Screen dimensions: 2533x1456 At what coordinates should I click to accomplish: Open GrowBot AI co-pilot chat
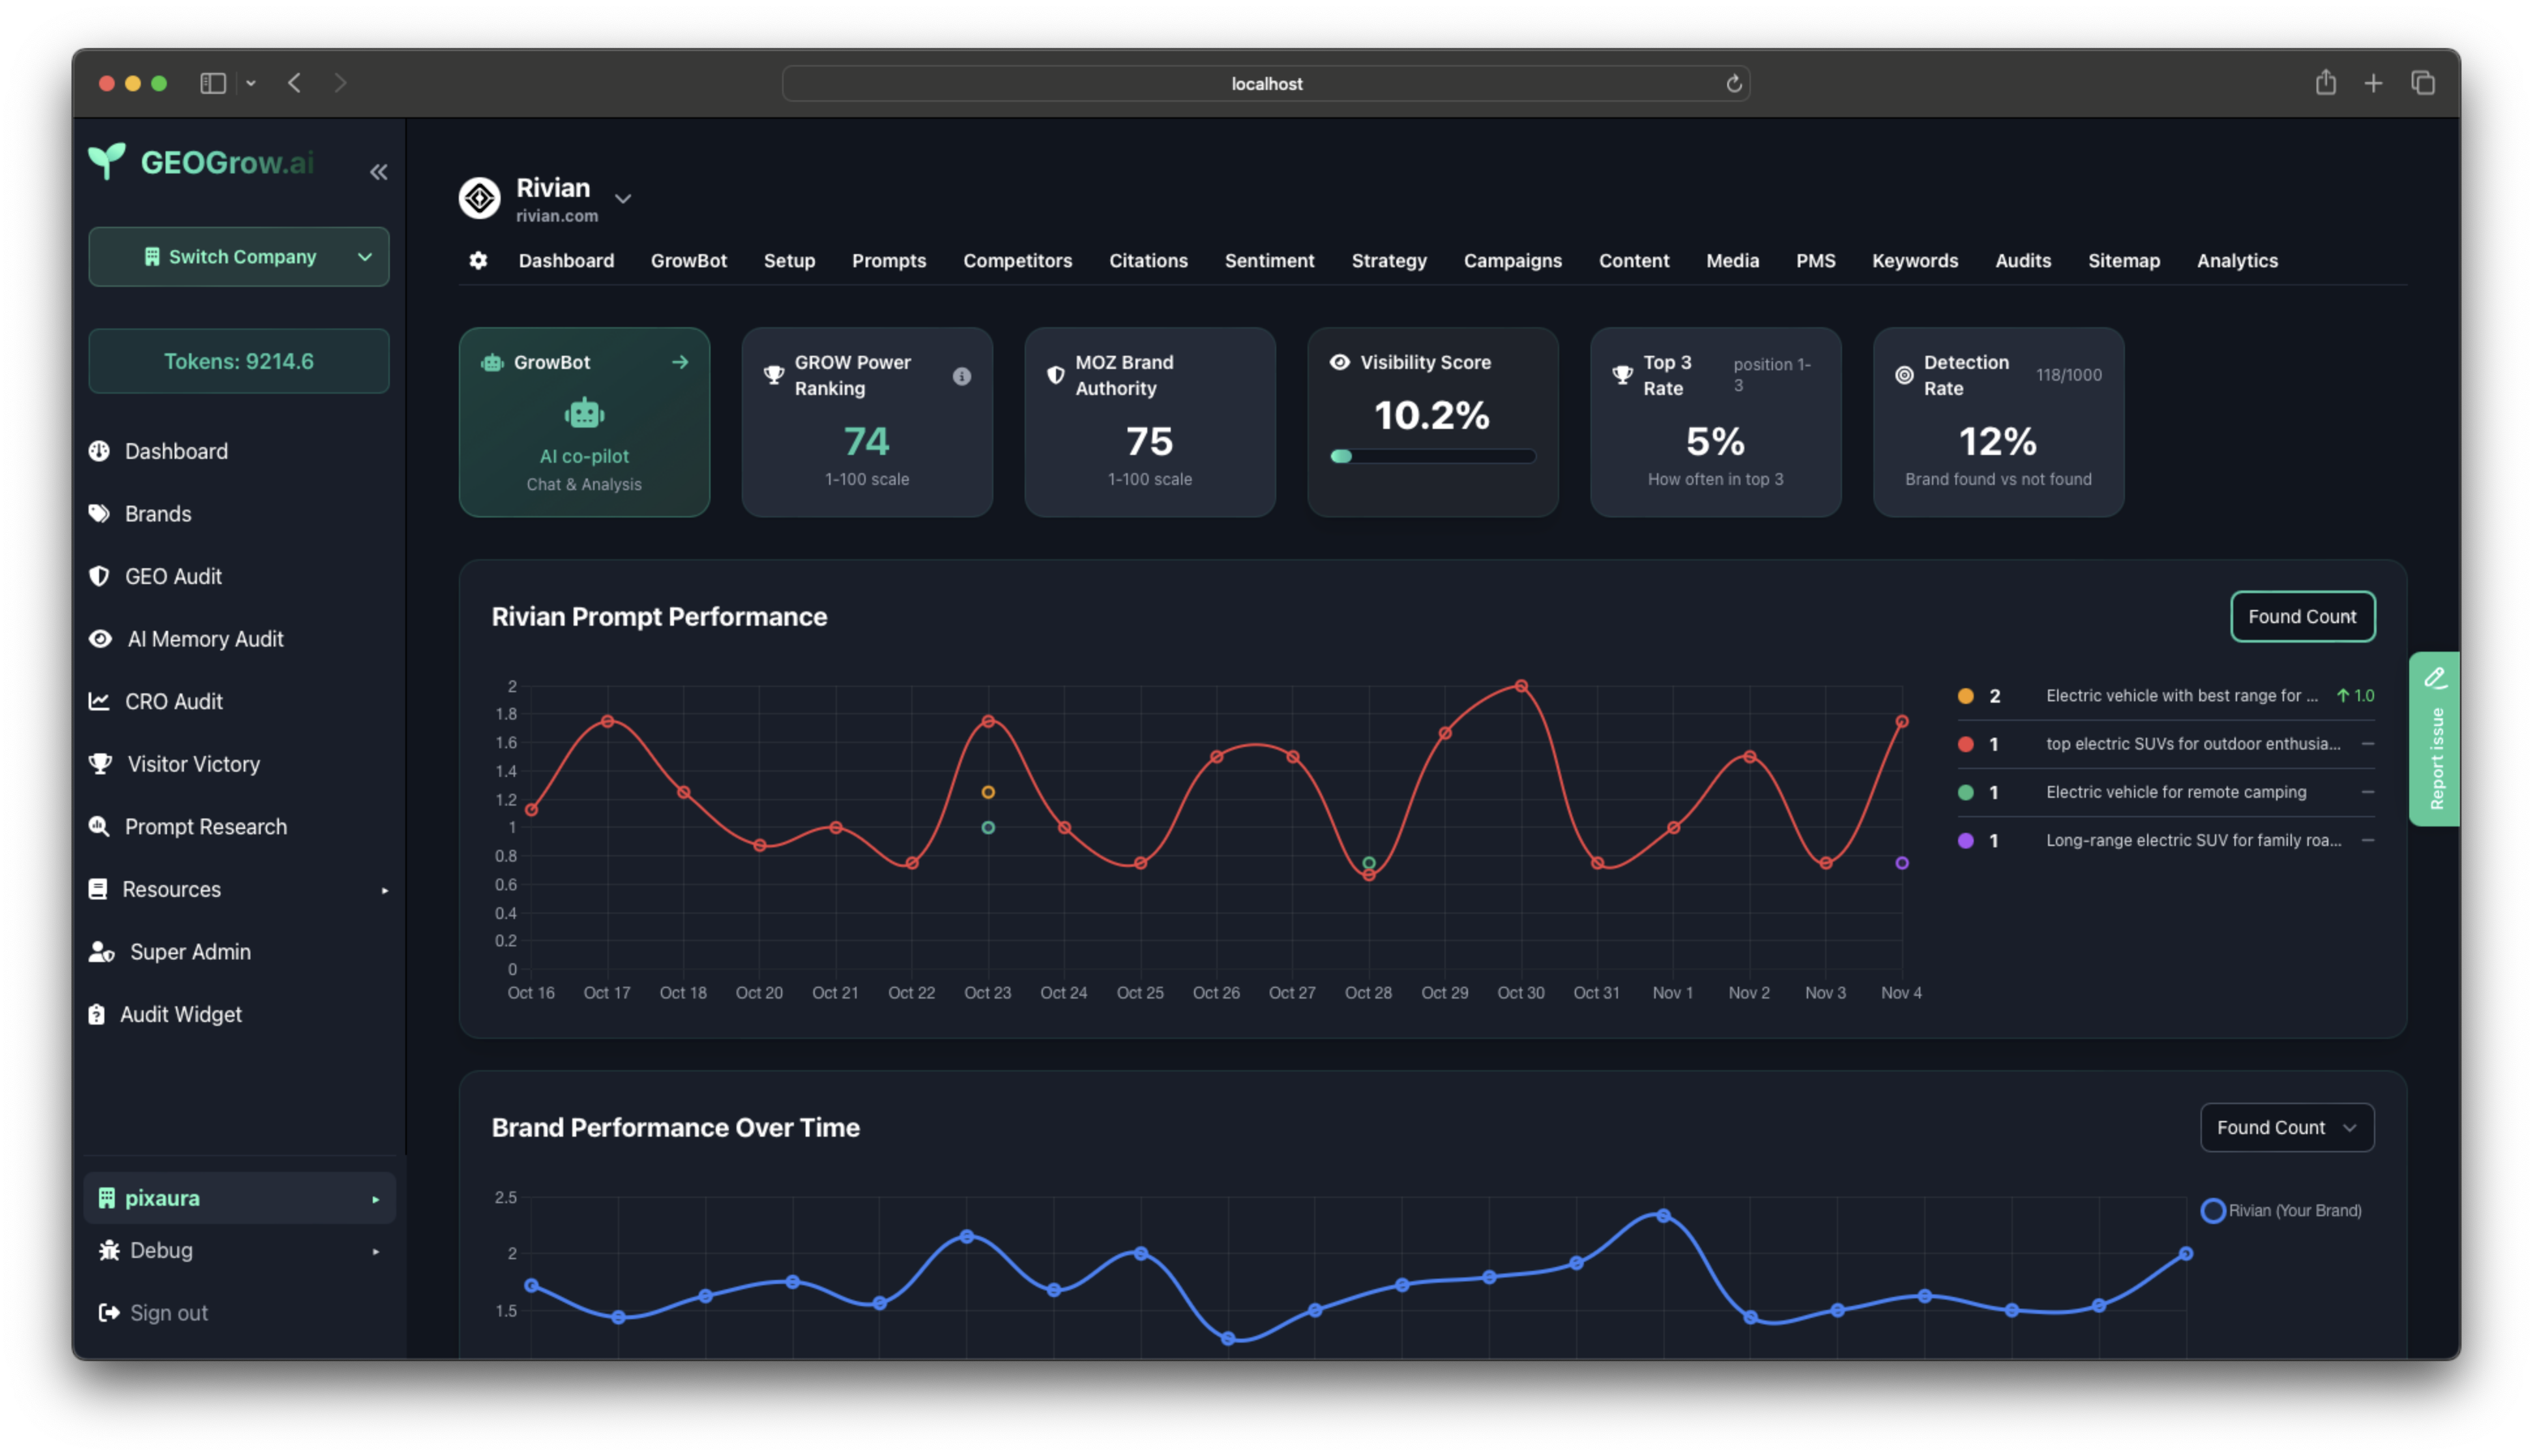584,421
